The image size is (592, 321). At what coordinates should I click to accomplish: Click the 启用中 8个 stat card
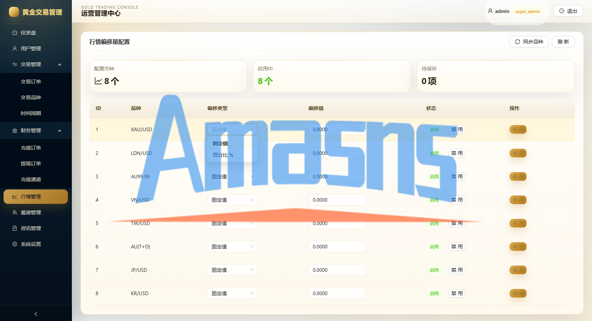(332, 76)
